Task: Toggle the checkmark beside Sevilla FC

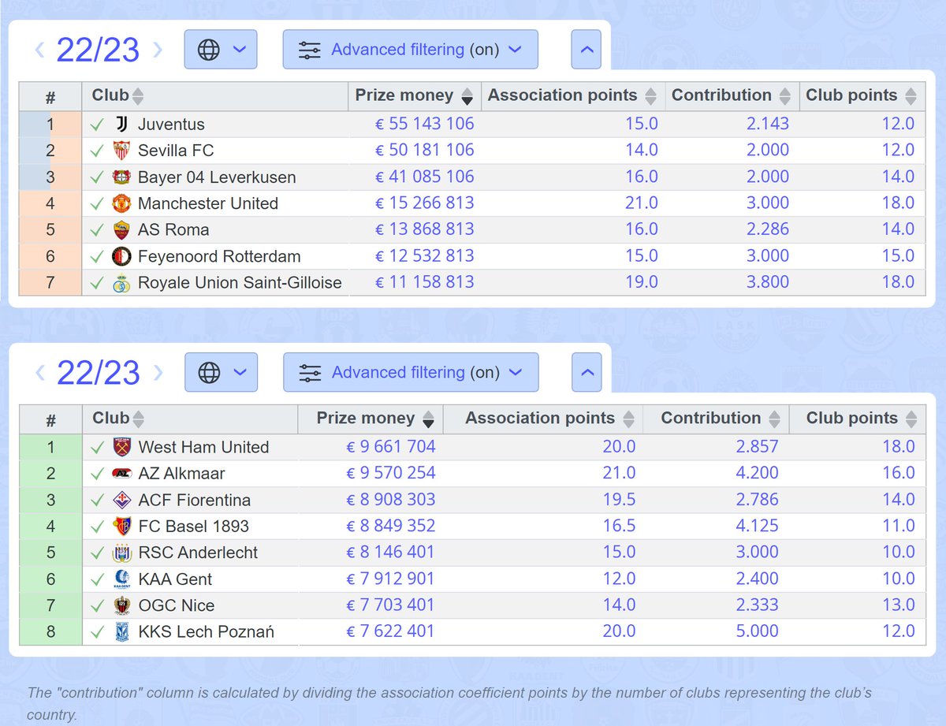Action: (x=97, y=151)
